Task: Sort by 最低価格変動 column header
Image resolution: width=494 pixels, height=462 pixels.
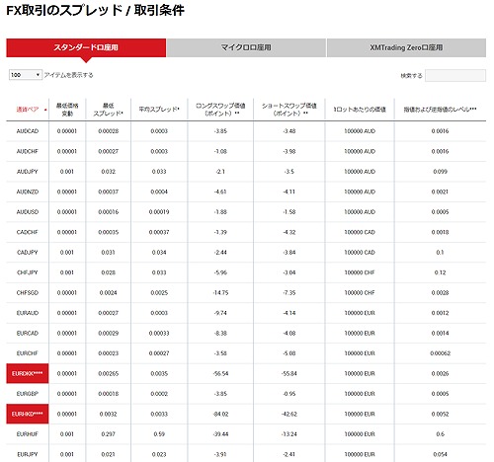Action: pyautogui.click(x=67, y=110)
